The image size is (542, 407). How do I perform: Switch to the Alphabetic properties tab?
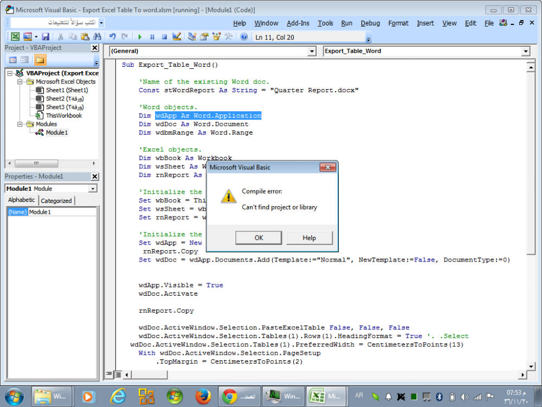coord(22,200)
